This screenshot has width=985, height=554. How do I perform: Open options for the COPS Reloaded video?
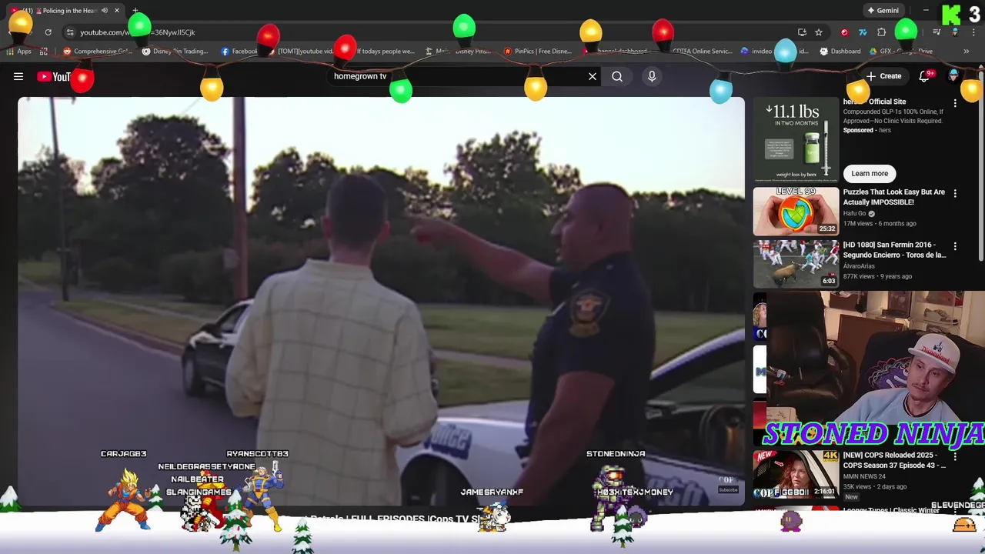click(955, 456)
